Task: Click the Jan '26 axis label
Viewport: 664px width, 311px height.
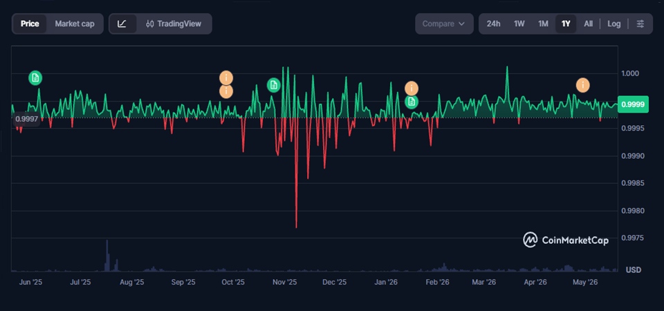Action: [x=386, y=282]
